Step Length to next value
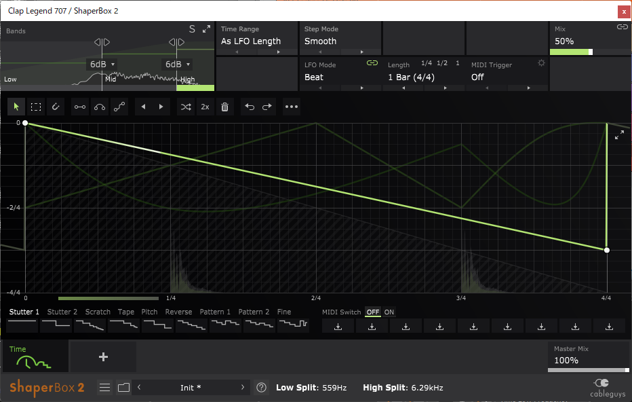632x402 pixels. (445, 88)
